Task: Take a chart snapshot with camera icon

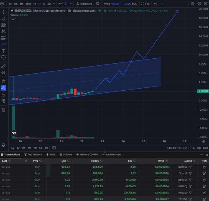Action: click(x=206, y=4)
